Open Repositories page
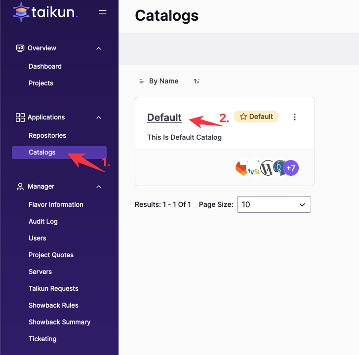Screen dimensions: 359x355 click(x=47, y=135)
